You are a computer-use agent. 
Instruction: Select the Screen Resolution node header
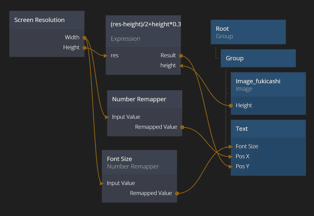coord(47,20)
